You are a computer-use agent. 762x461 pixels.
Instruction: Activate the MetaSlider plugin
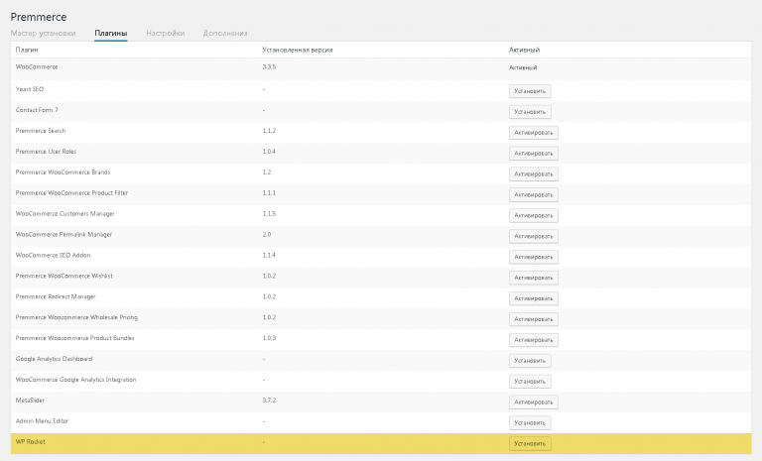click(533, 403)
